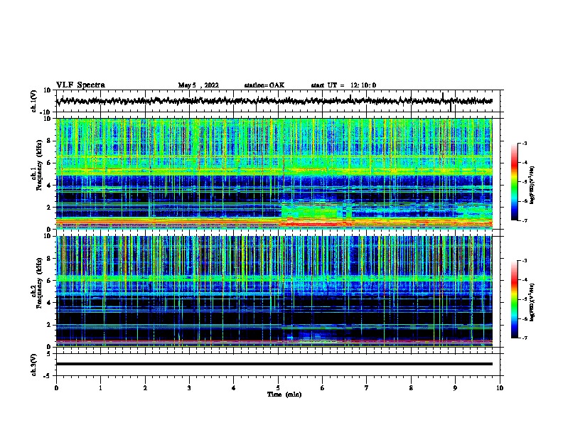Click the ch.2 frequency spectrogram panel
The height and width of the screenshot is (435, 563).
click(274, 291)
